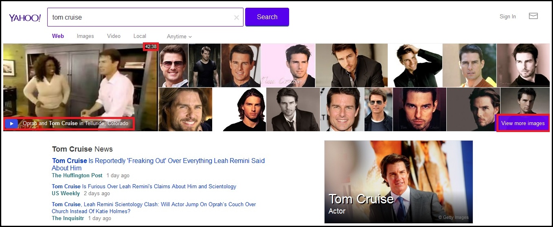Click The Inquisitr source
This screenshot has height=227, width=553.
tap(68, 218)
